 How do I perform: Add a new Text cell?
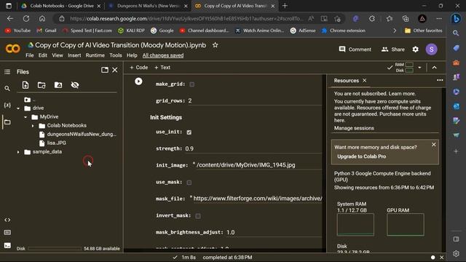click(162, 68)
